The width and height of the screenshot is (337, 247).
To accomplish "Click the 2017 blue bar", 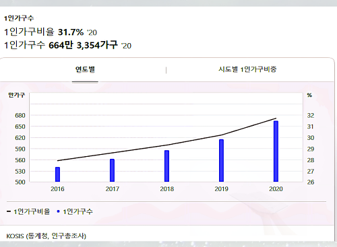I will tap(112, 170).
